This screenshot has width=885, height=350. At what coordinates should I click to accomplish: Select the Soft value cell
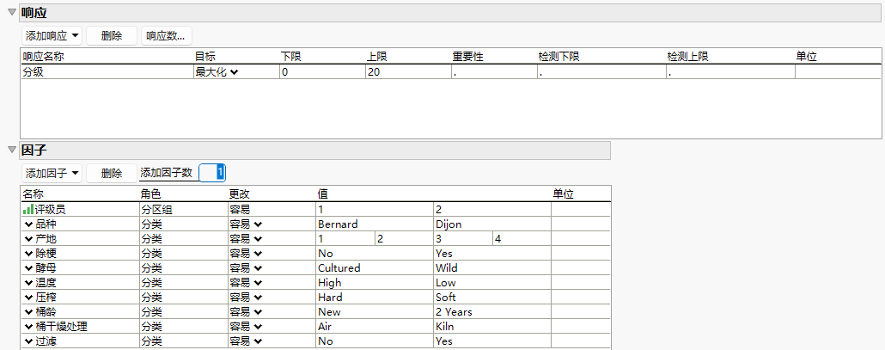491,298
